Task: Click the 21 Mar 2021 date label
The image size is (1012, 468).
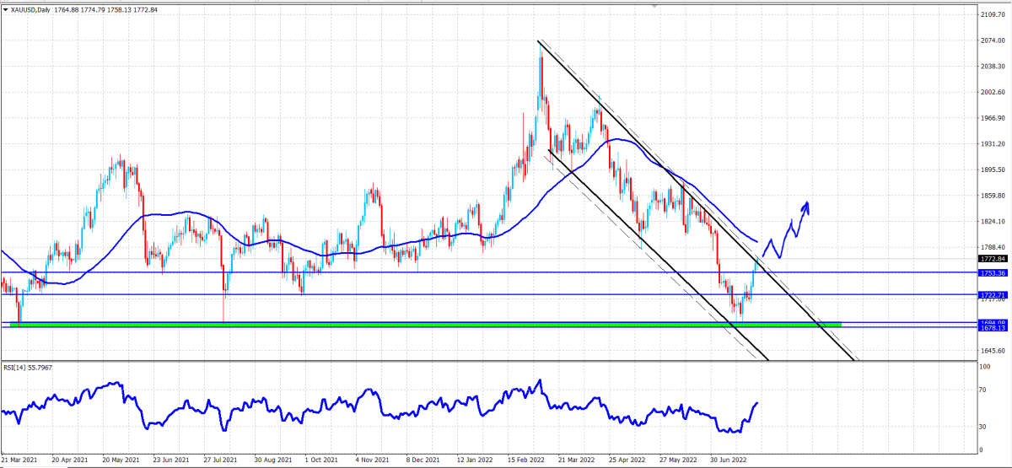Action: coord(19,461)
